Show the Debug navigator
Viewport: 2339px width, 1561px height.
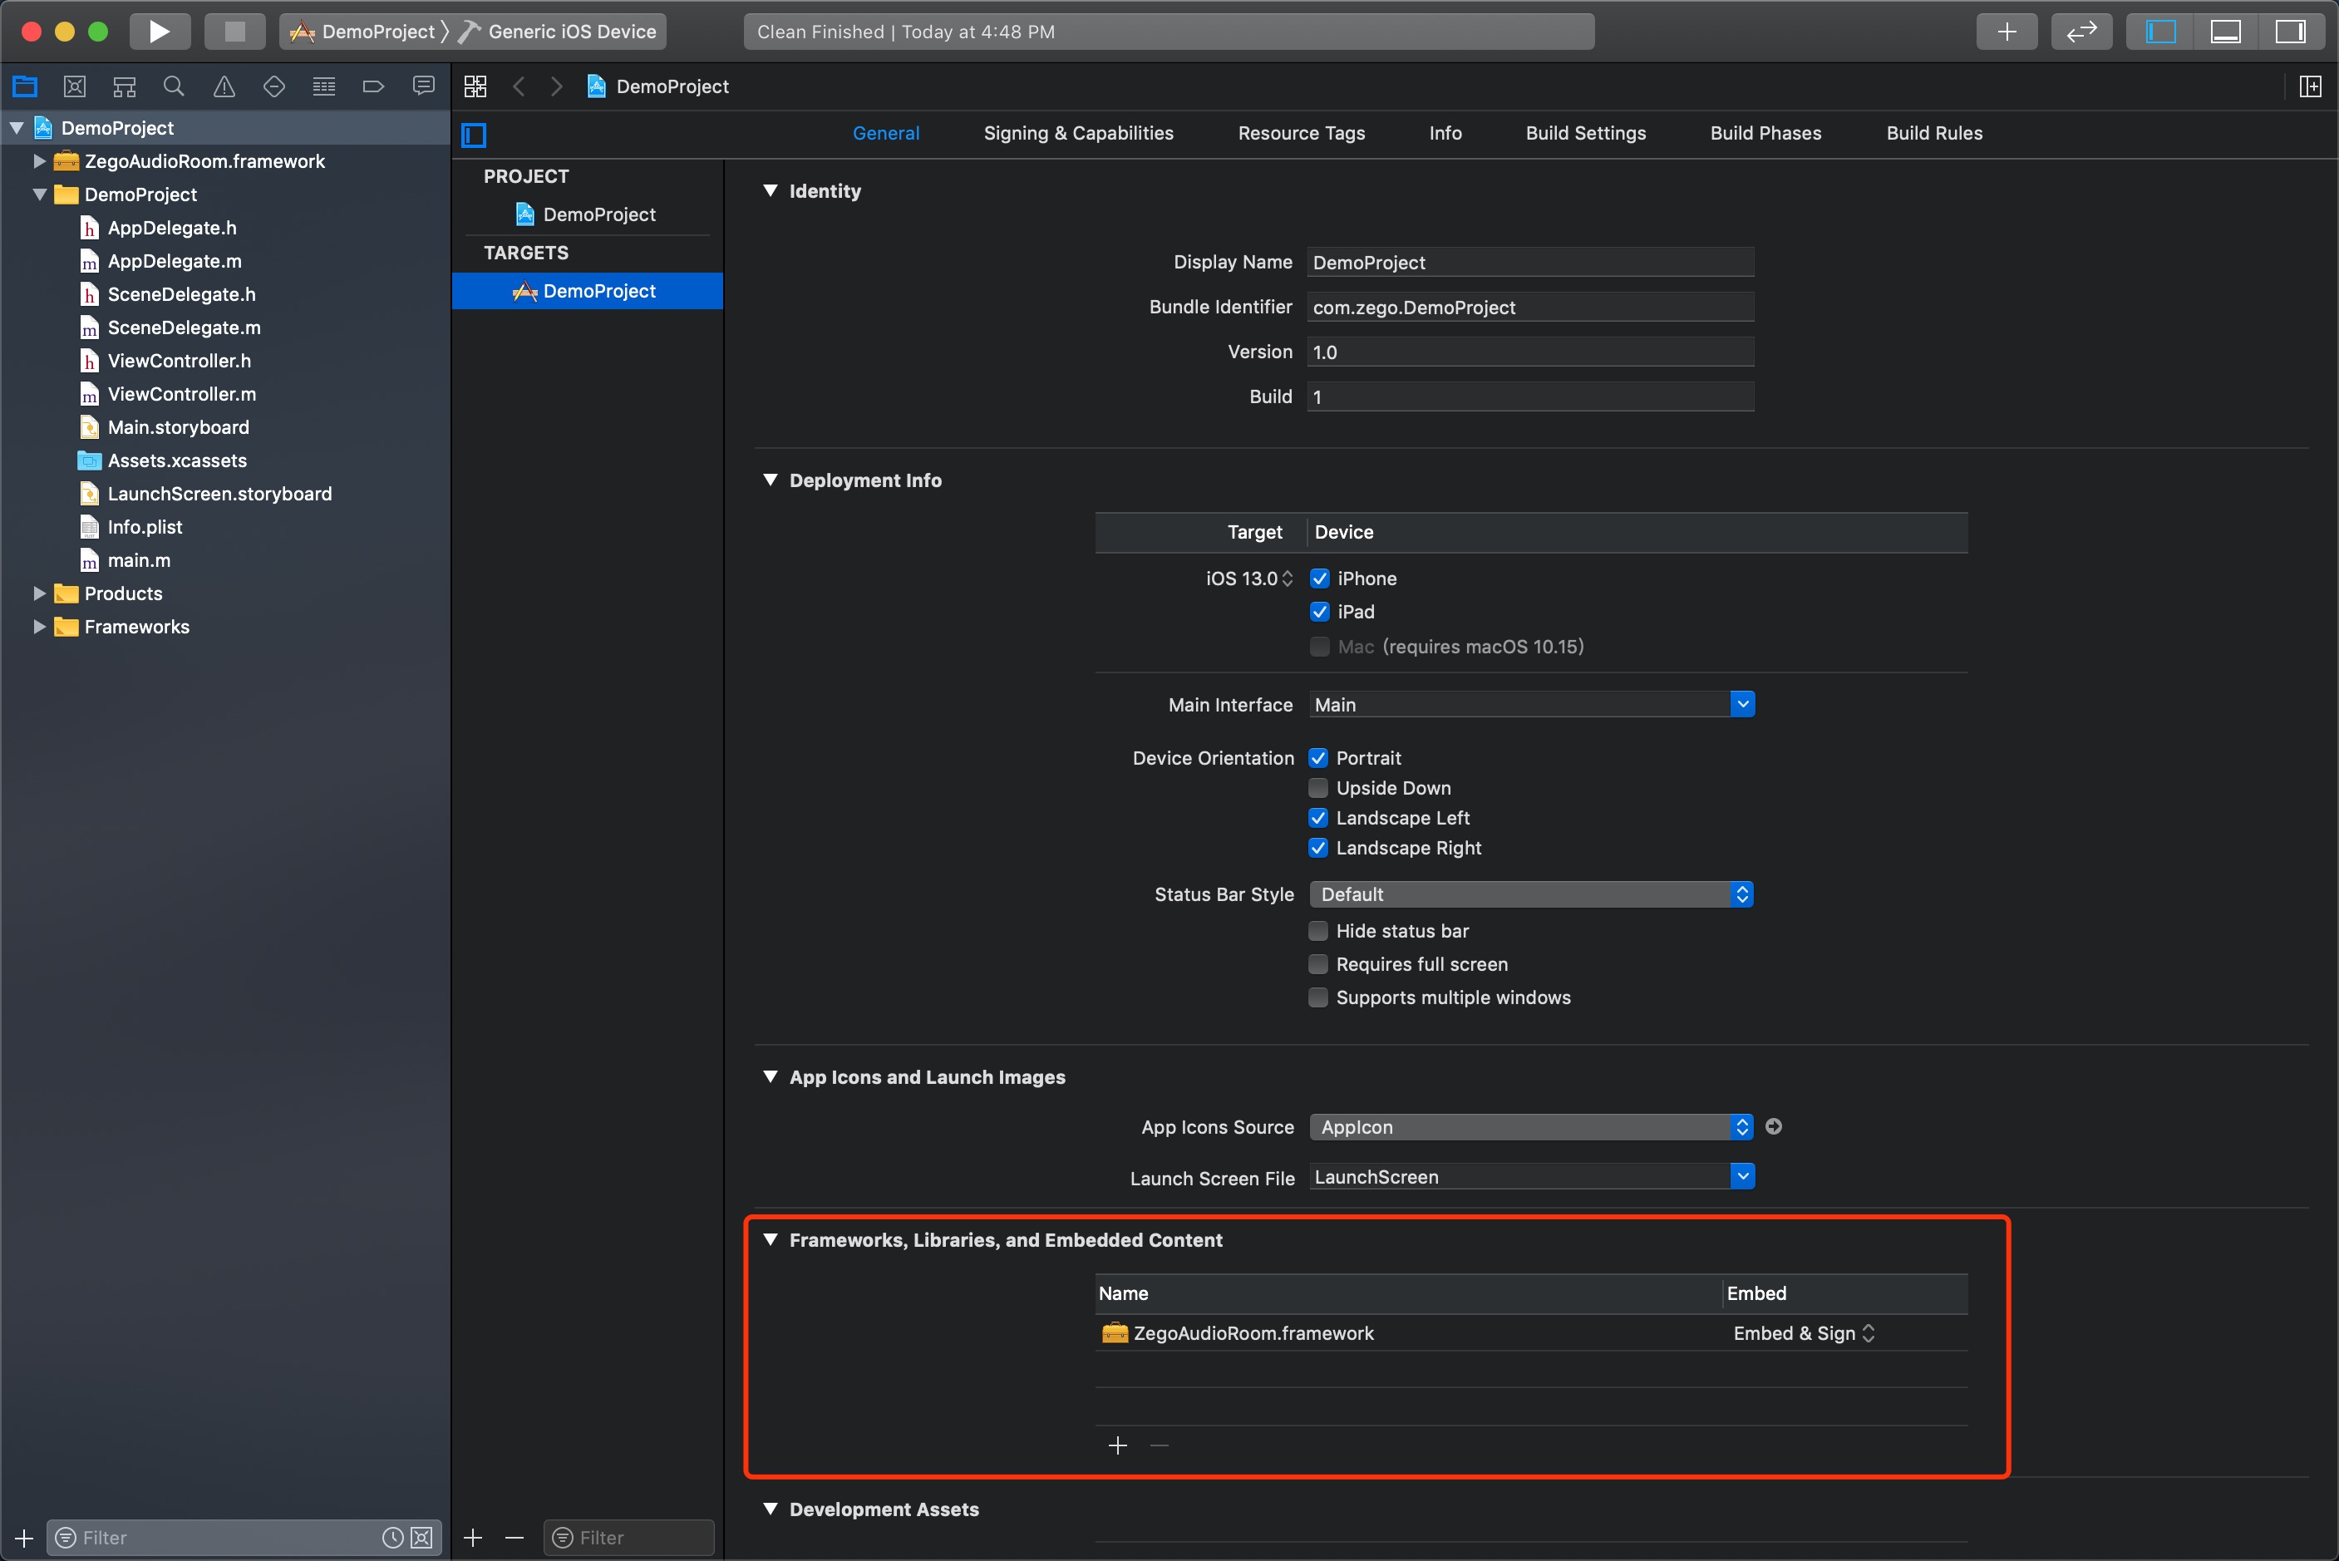(x=323, y=86)
